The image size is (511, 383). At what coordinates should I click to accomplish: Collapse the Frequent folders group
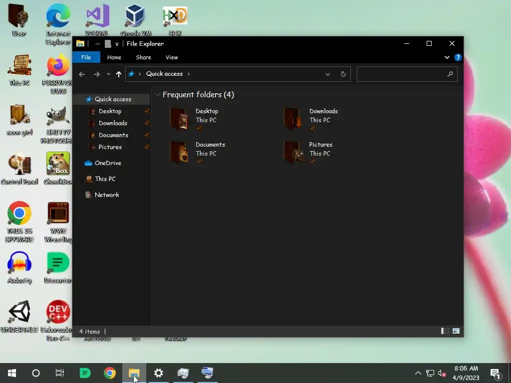click(x=158, y=95)
